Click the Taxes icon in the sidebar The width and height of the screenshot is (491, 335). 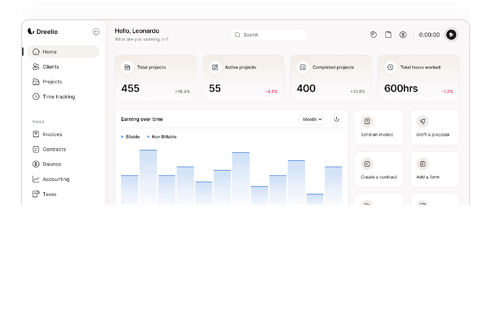click(x=36, y=194)
